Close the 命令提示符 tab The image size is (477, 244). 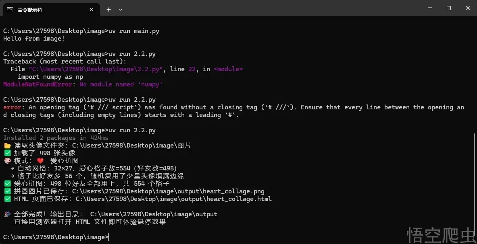tap(91, 9)
